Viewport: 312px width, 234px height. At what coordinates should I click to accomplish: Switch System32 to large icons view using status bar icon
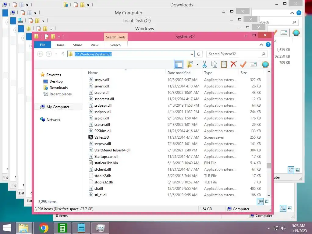(x=267, y=202)
